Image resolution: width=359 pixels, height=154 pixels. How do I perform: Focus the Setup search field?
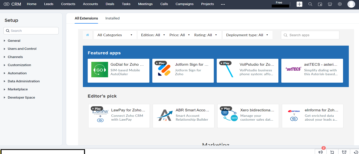point(31,31)
